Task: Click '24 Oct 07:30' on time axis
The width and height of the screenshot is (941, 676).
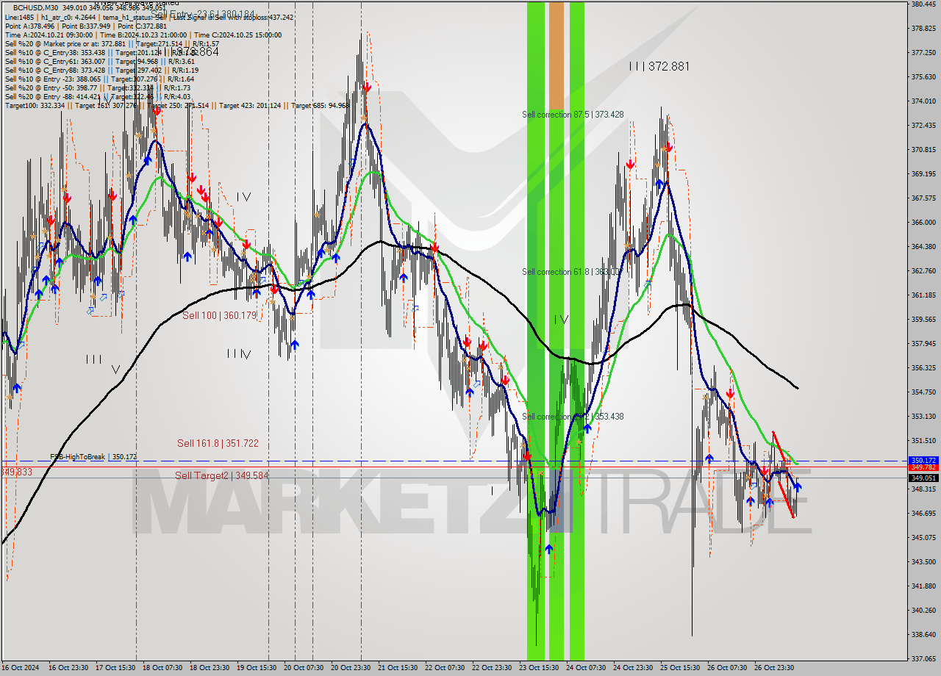Action: (586, 668)
